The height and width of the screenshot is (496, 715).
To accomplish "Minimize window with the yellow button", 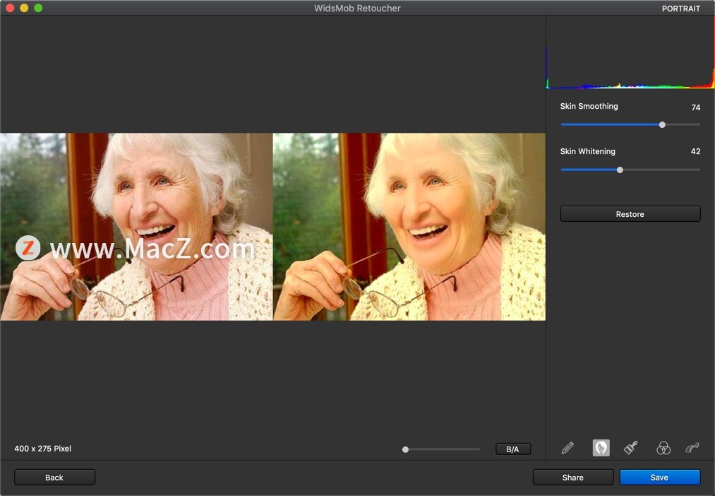I will pyautogui.click(x=24, y=8).
